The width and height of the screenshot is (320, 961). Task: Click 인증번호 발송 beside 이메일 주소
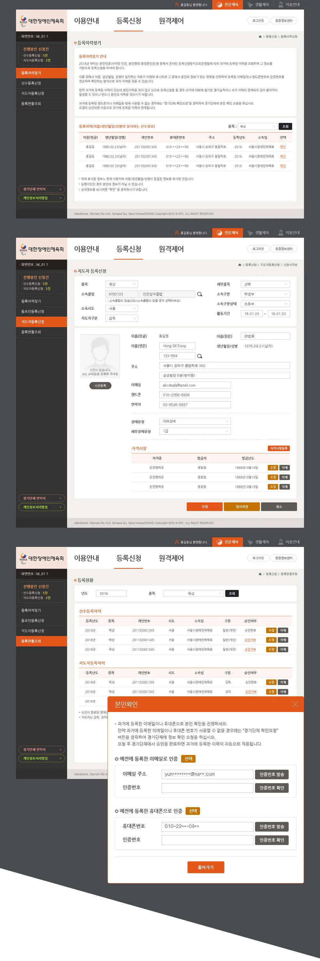[272, 775]
